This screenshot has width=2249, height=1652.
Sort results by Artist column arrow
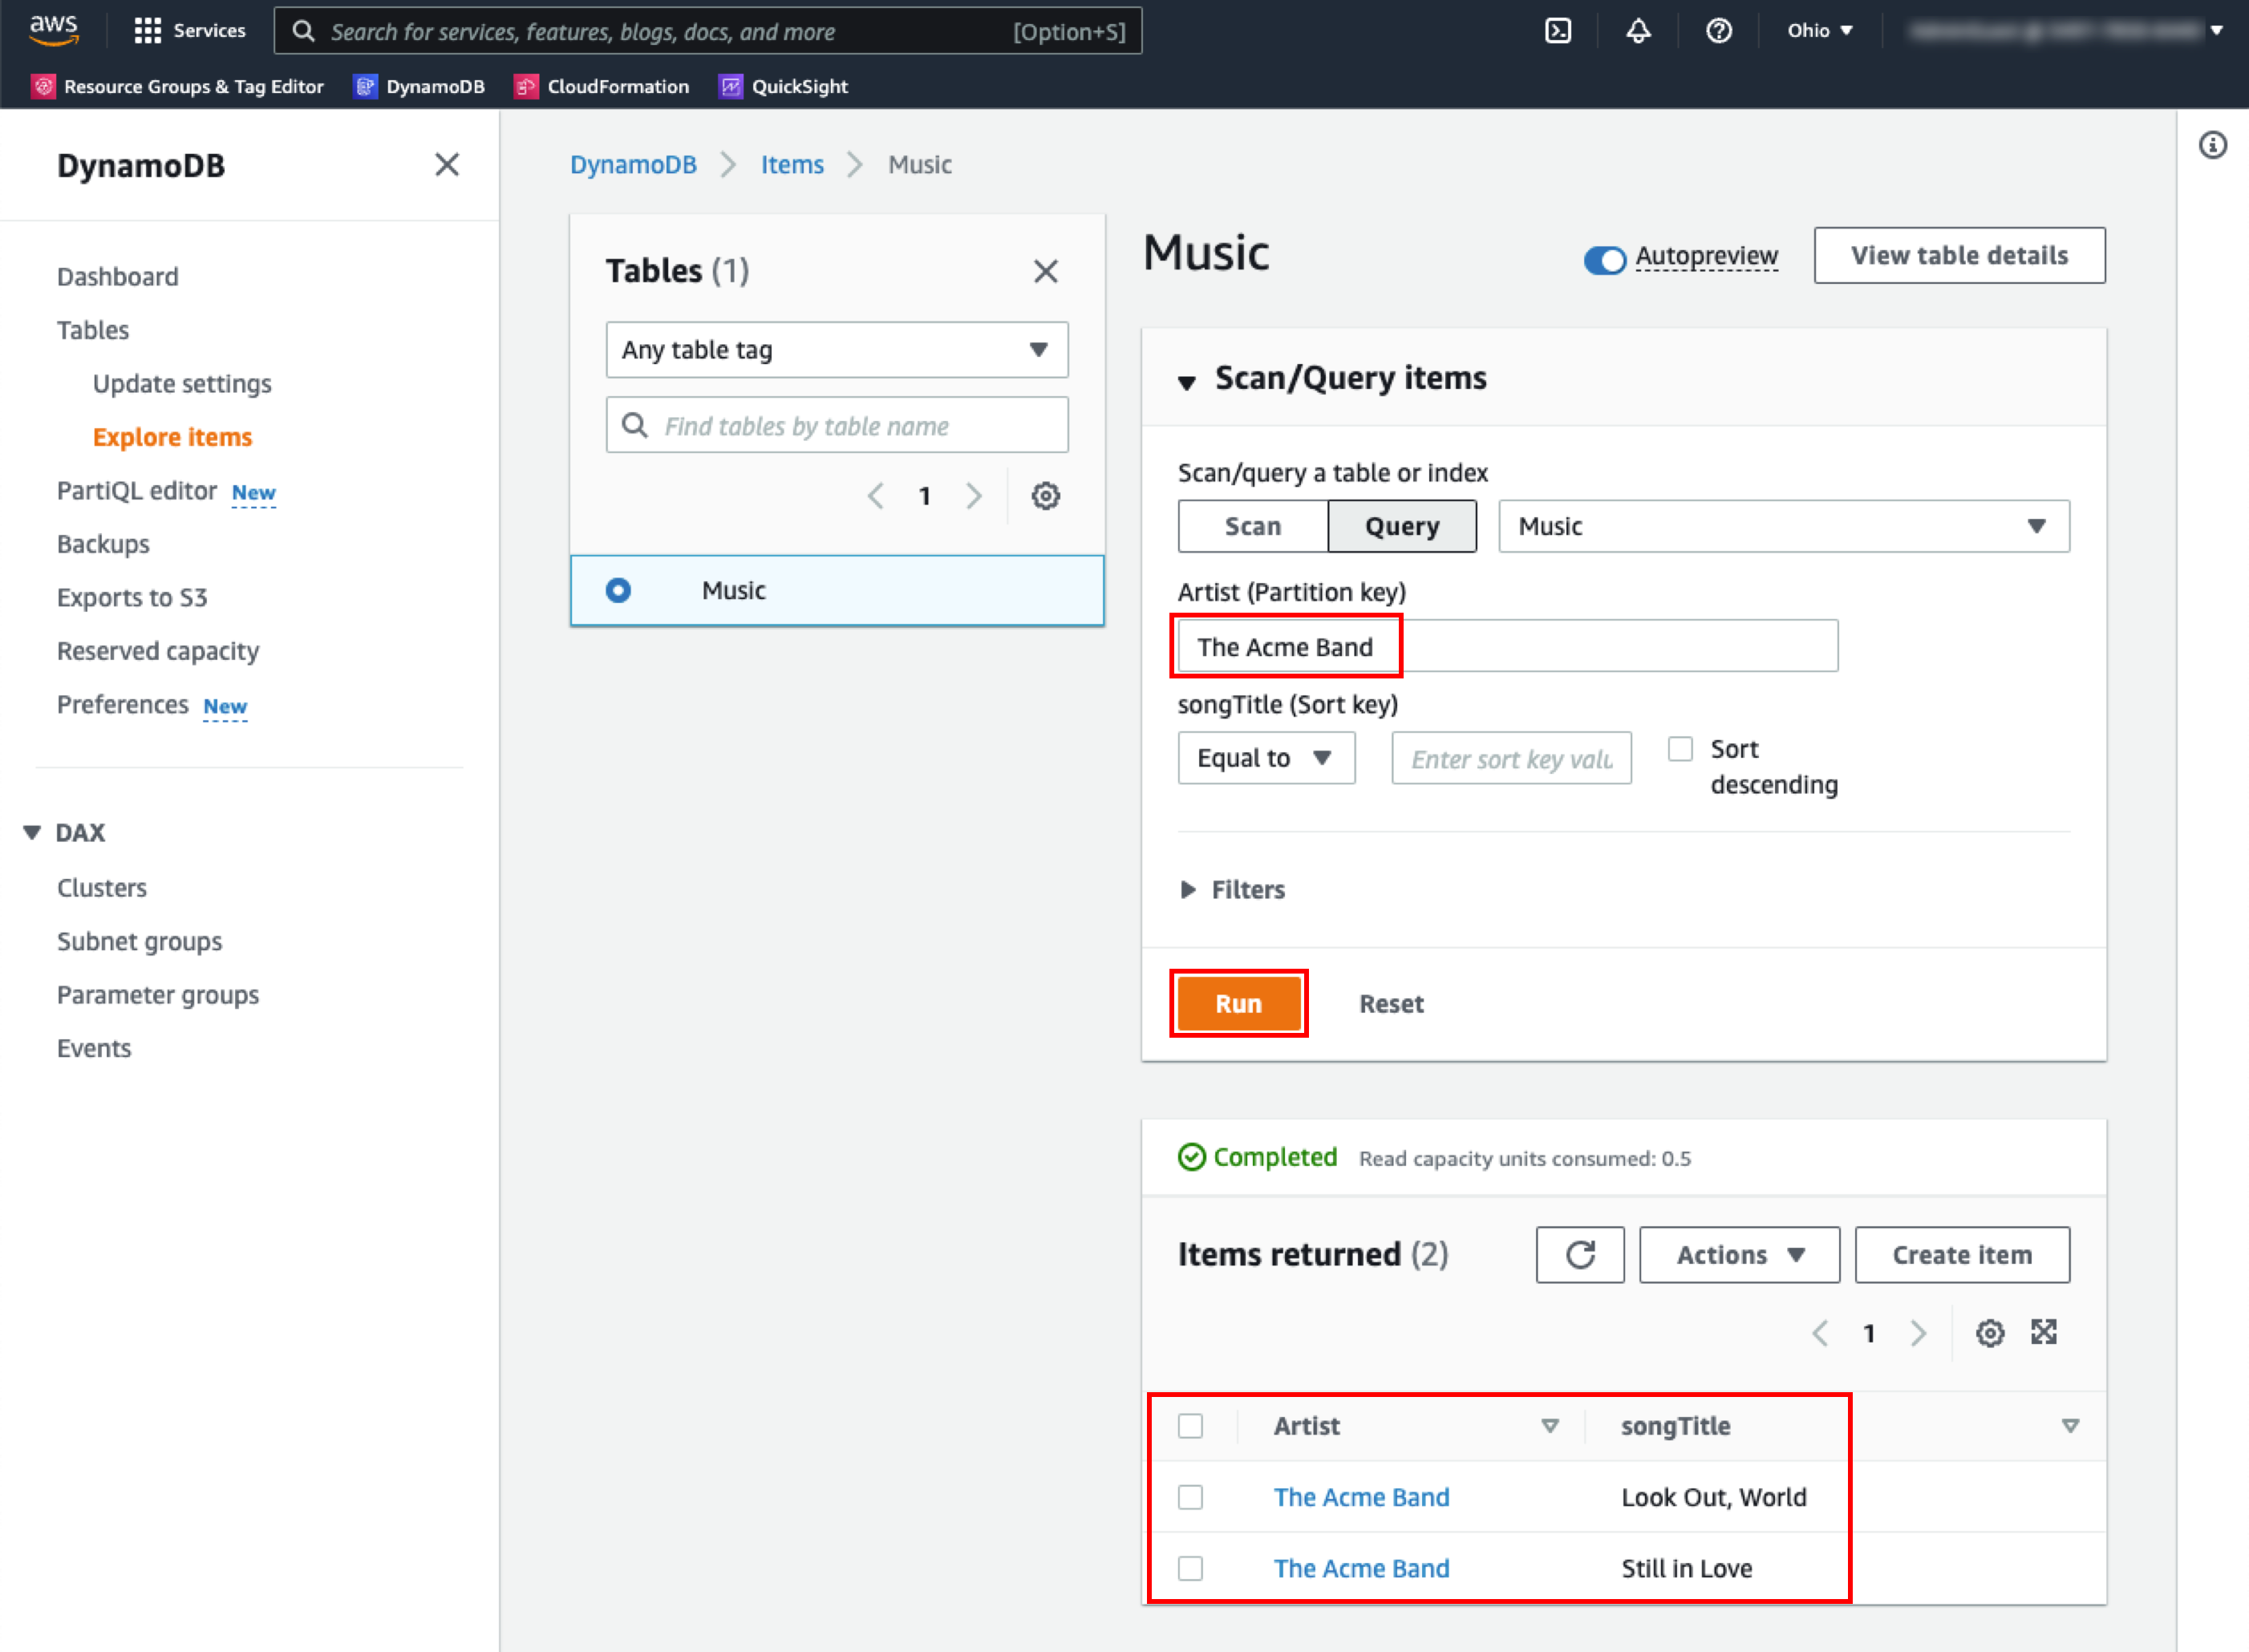coord(1550,1426)
